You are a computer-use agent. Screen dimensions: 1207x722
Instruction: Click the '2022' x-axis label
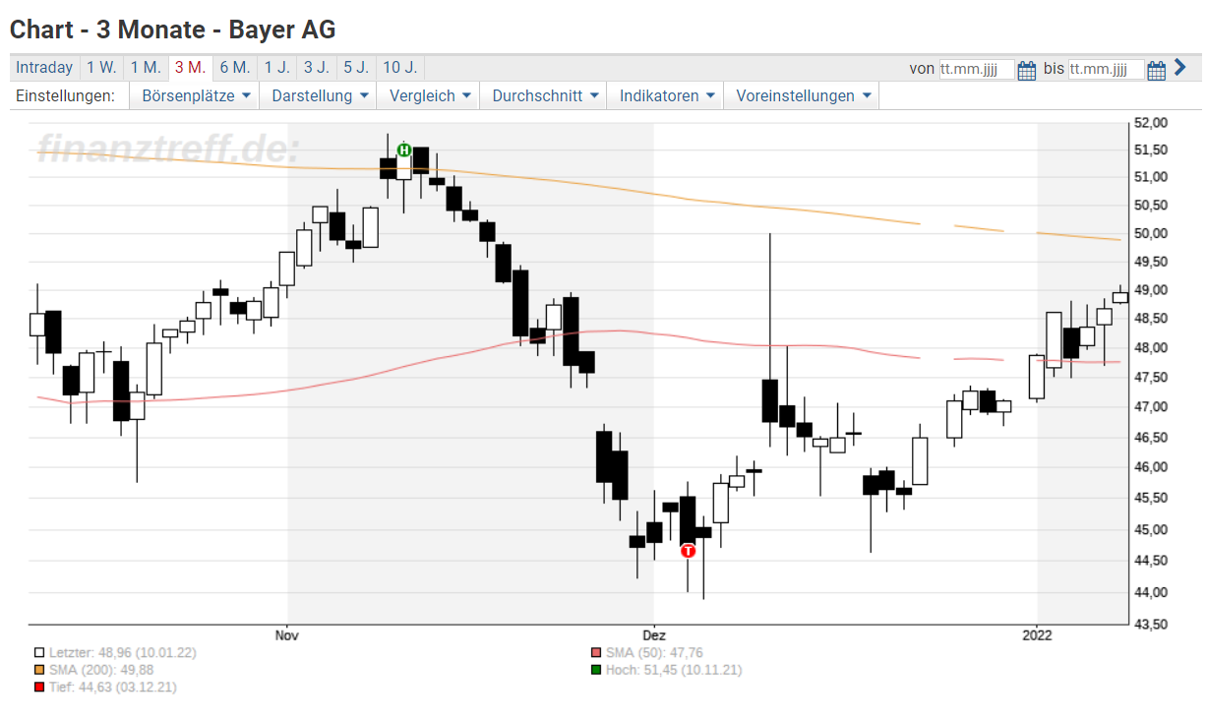1037,635
